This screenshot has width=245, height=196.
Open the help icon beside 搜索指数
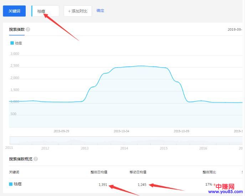pyautogui.click(x=28, y=29)
